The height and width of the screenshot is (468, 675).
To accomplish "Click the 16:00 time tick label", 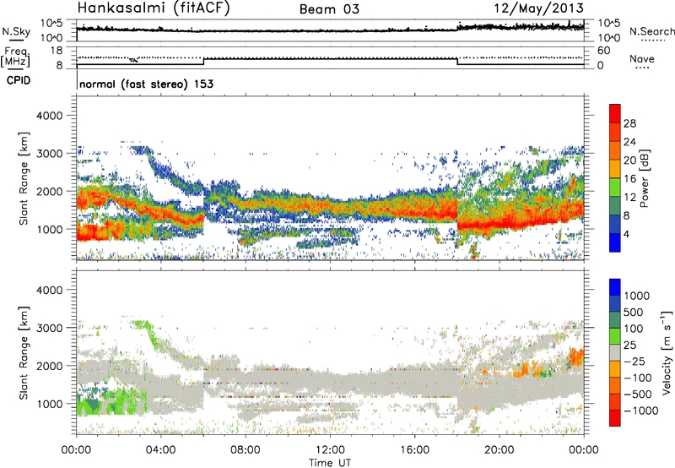I will [x=414, y=450].
